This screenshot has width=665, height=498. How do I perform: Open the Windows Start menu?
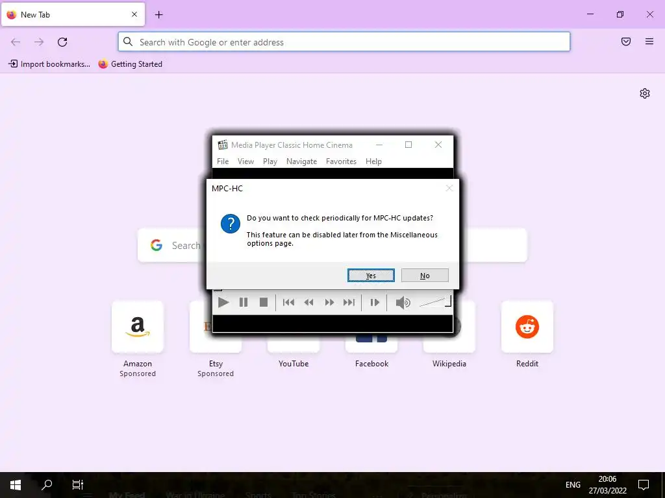[x=16, y=485]
